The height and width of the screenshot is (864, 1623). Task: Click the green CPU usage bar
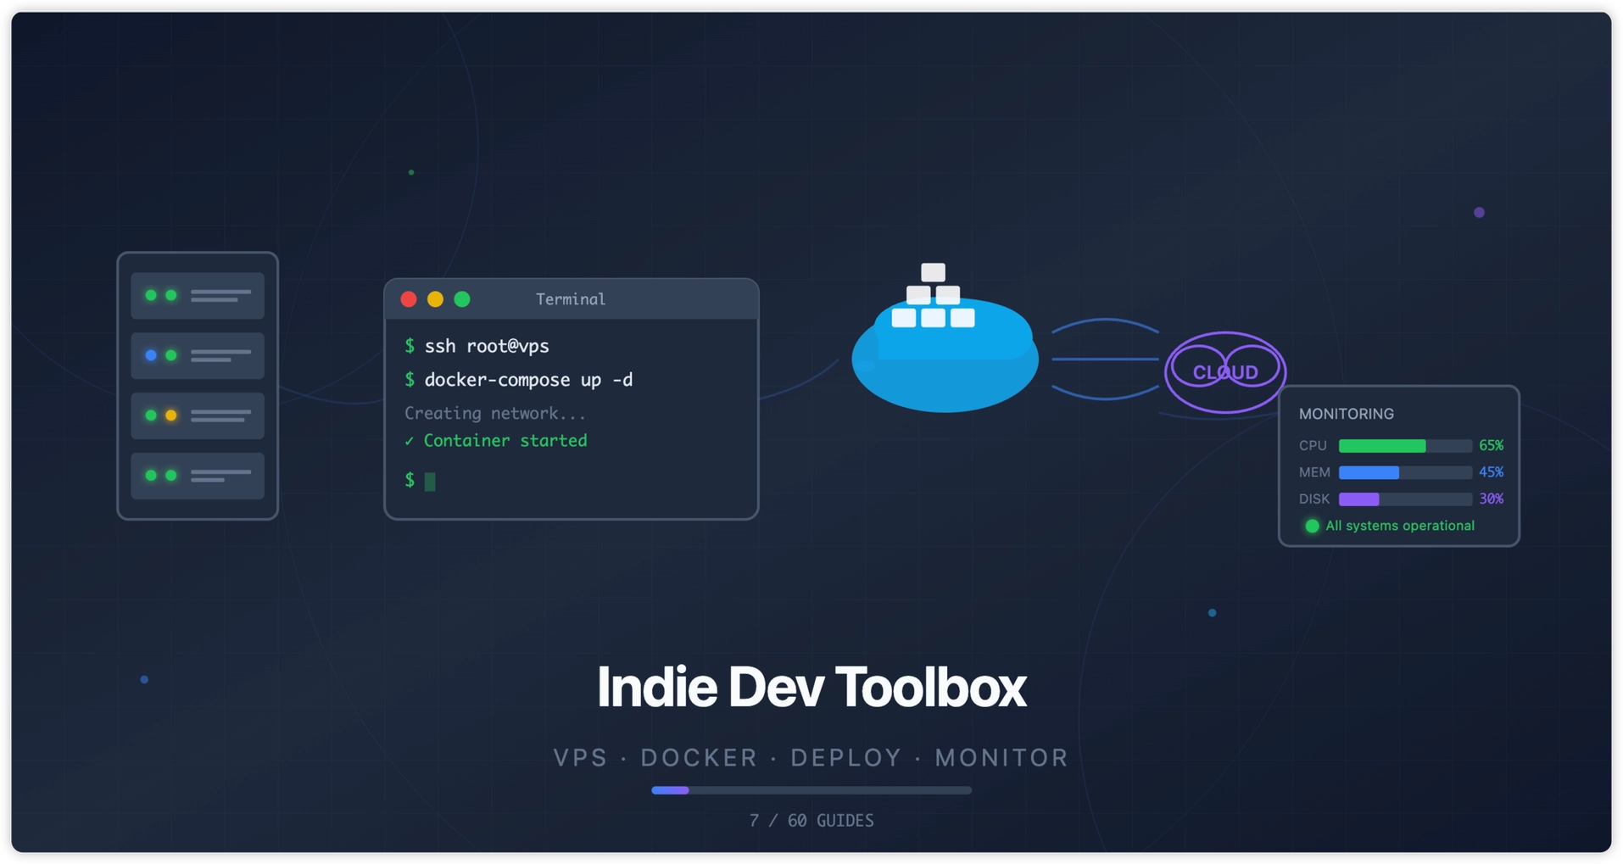pyautogui.click(x=1382, y=446)
